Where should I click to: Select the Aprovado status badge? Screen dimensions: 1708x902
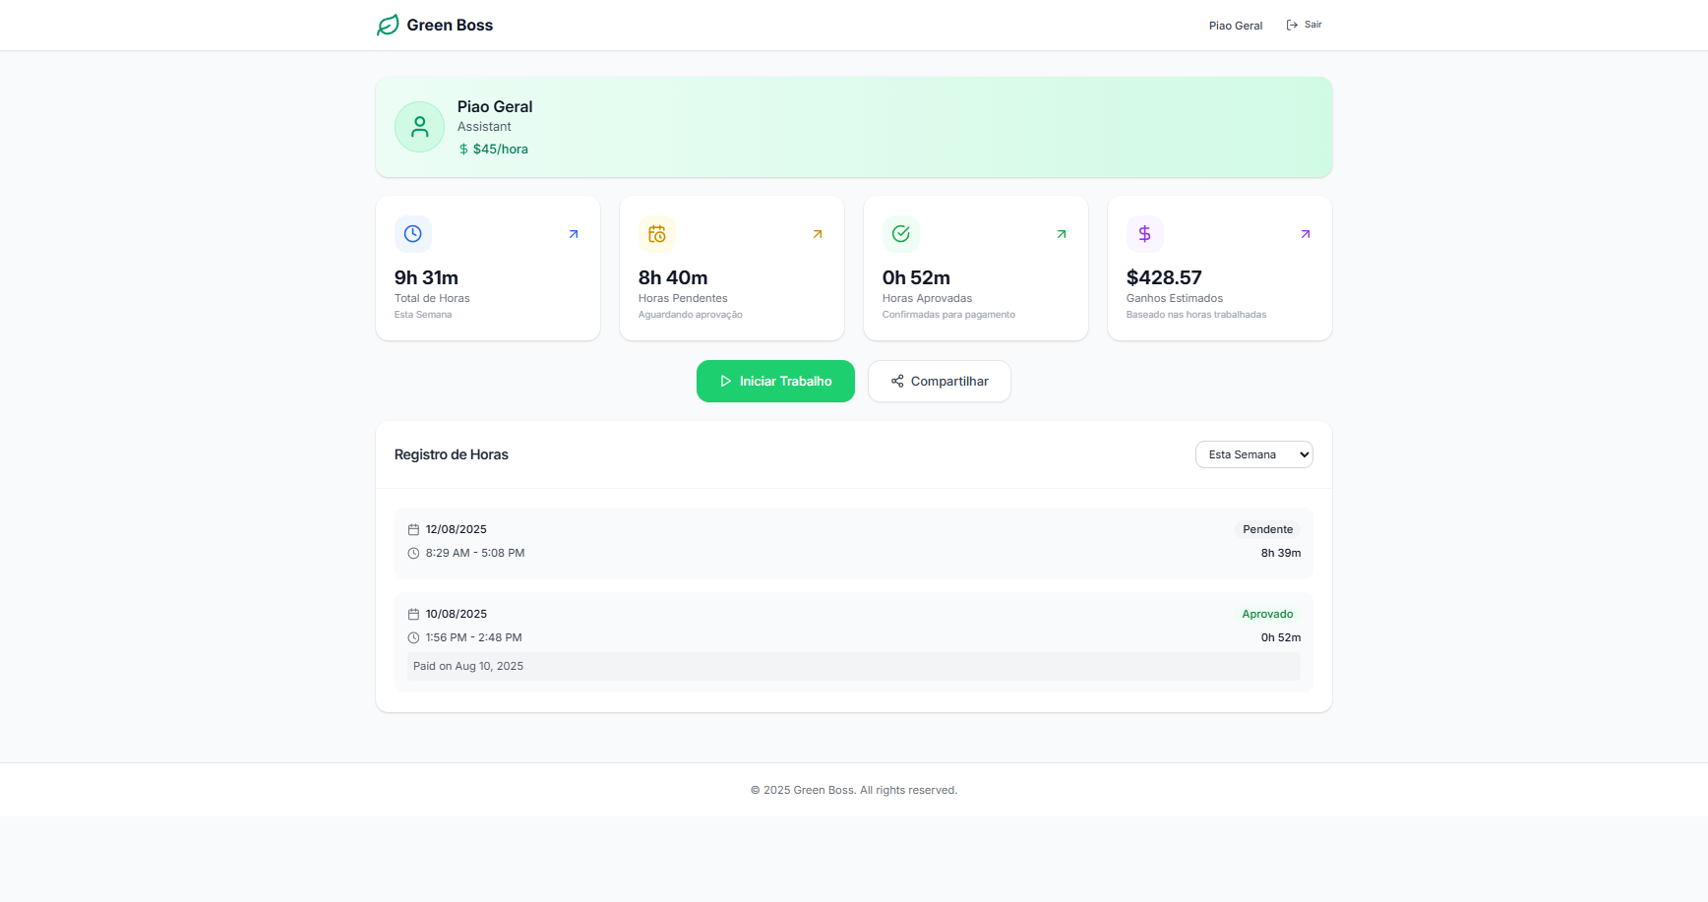point(1267,614)
